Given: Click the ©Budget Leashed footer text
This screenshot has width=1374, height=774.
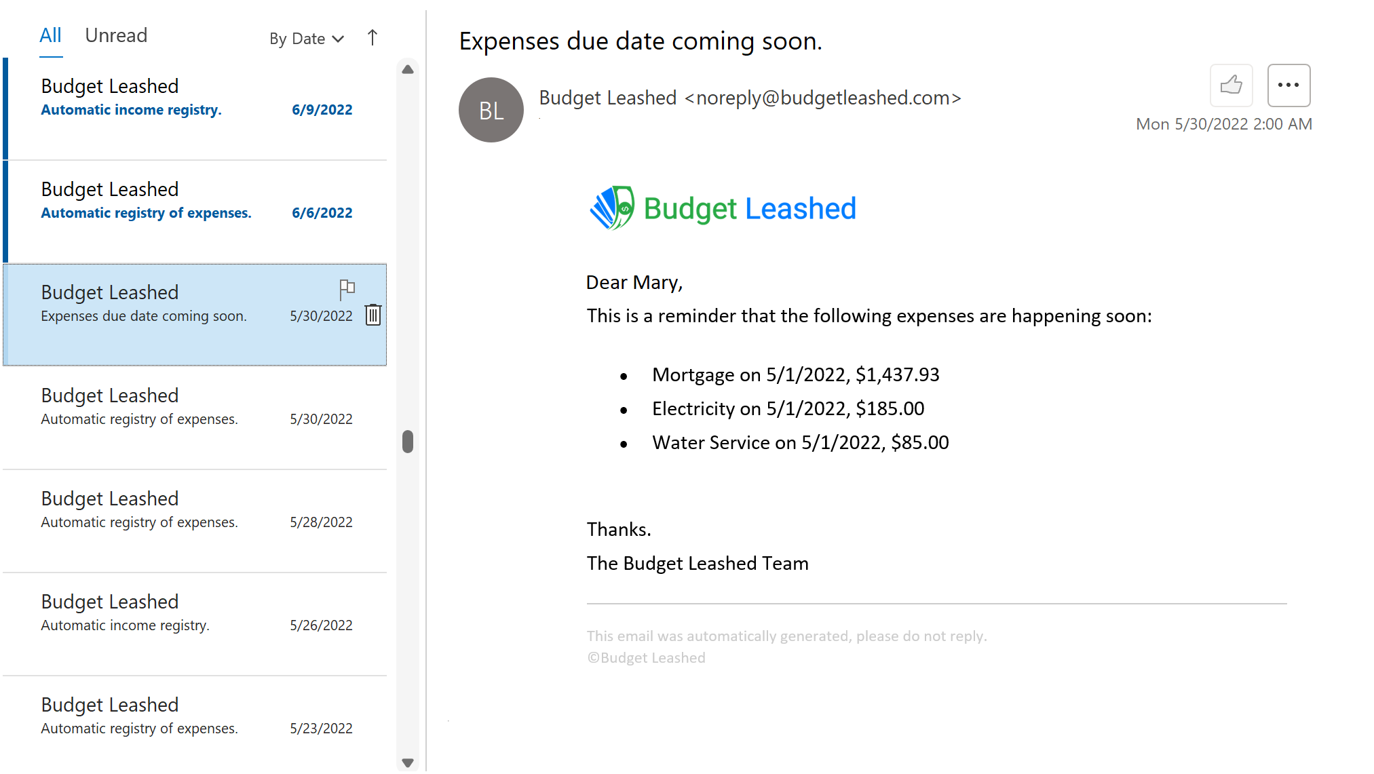Looking at the screenshot, I should [x=646, y=657].
